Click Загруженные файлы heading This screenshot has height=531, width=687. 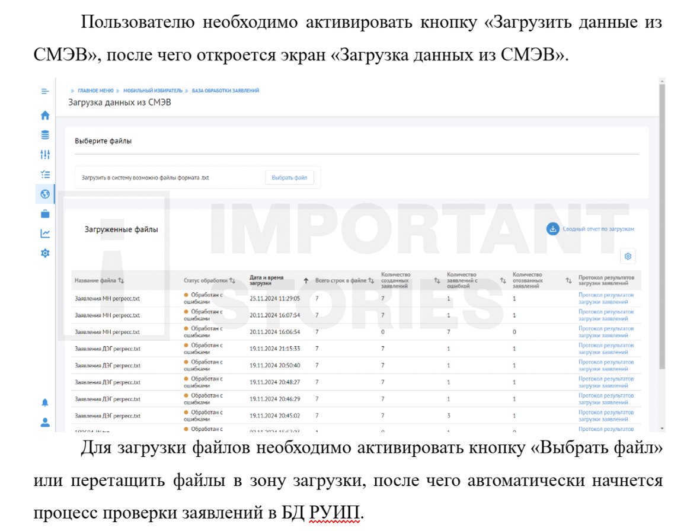point(121,229)
